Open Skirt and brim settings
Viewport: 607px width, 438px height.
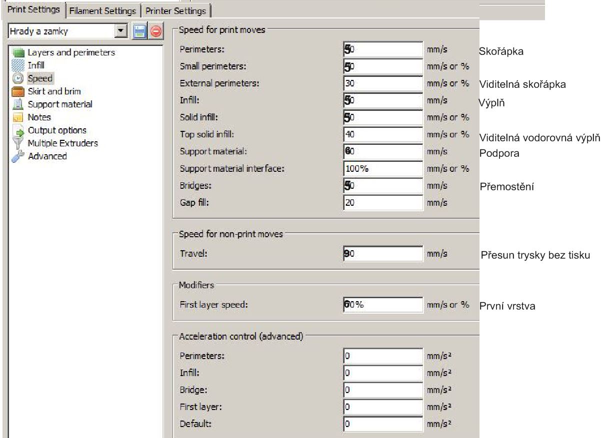54,91
